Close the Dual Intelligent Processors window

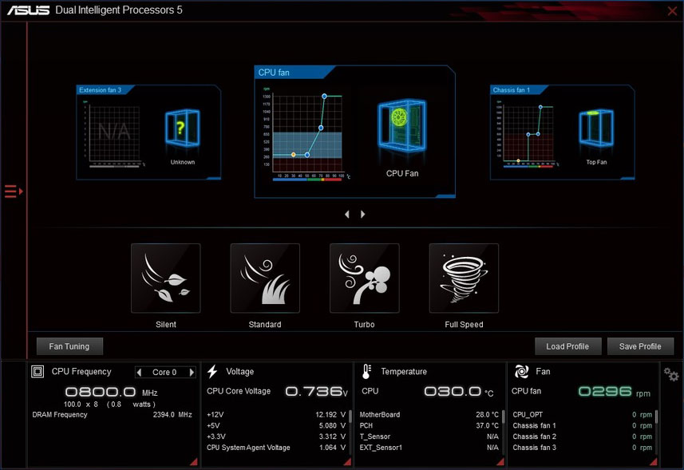click(x=672, y=11)
